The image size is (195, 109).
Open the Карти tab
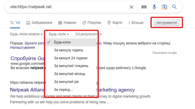point(115,23)
